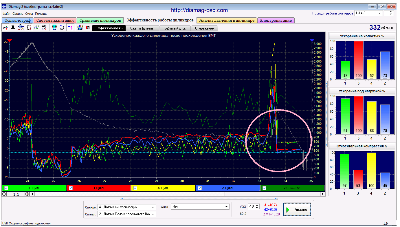Click the green connected-points line icon

(36, 28)
